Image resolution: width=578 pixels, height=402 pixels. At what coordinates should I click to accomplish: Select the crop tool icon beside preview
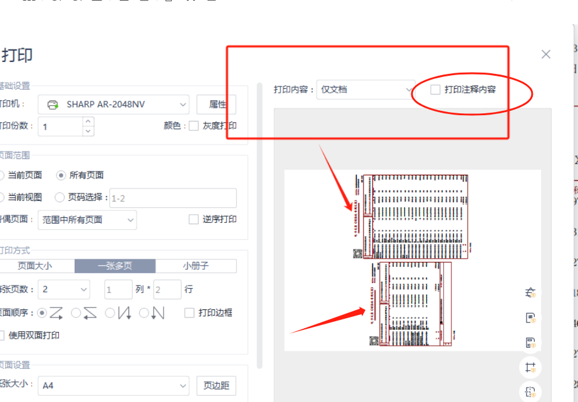(530, 368)
